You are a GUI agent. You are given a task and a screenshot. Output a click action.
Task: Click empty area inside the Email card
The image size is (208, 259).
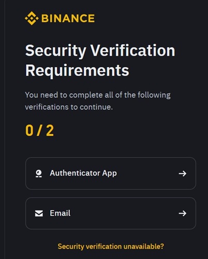click(x=124, y=213)
